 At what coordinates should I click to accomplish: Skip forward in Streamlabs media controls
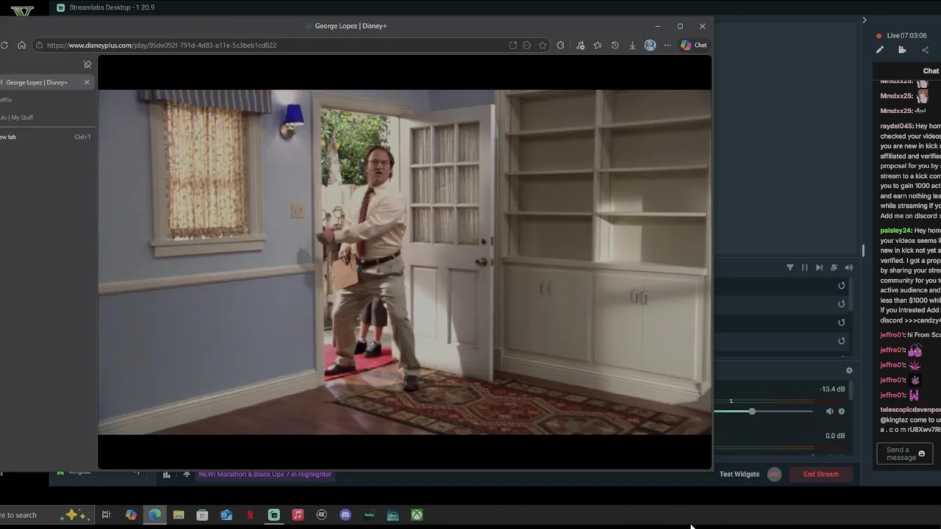[819, 268]
